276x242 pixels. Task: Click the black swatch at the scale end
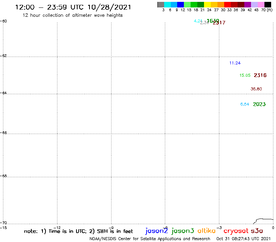click(x=268, y=4)
